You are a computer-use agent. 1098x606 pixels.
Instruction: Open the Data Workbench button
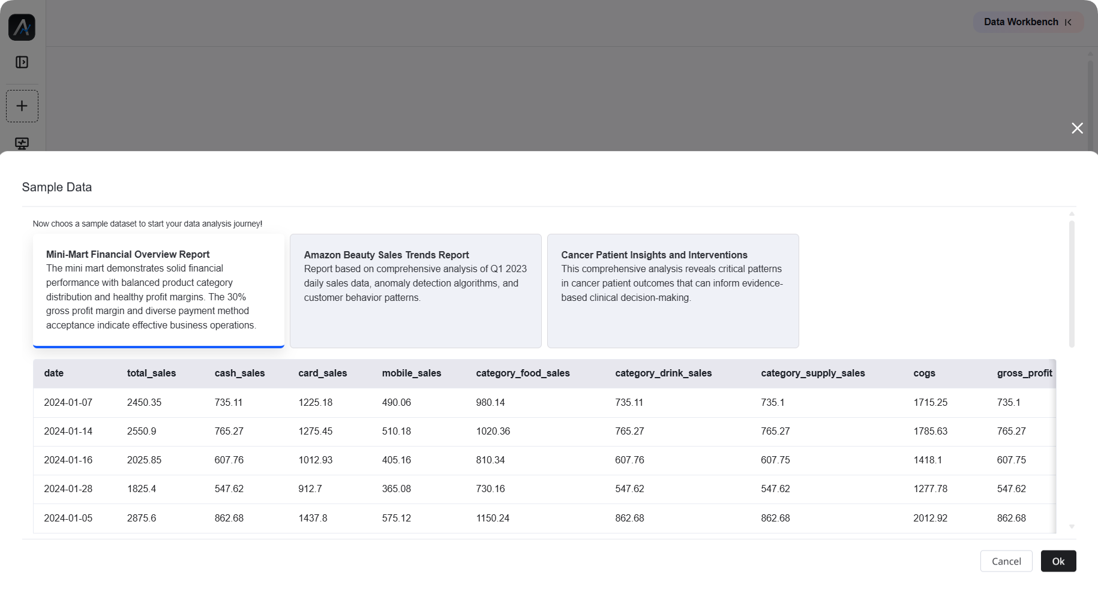(x=1021, y=22)
